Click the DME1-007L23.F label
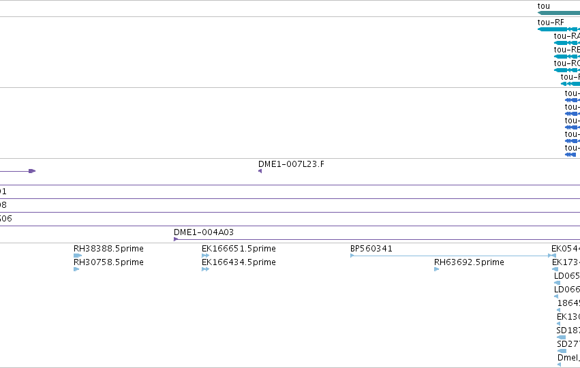 [291, 164]
